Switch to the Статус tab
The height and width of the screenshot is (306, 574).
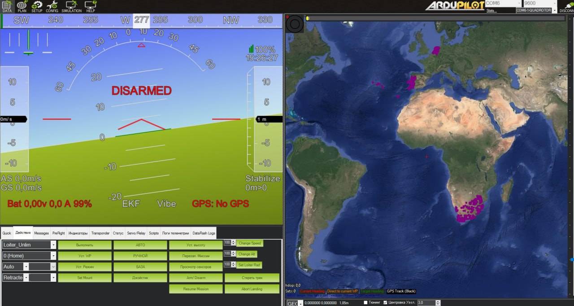tap(118, 233)
